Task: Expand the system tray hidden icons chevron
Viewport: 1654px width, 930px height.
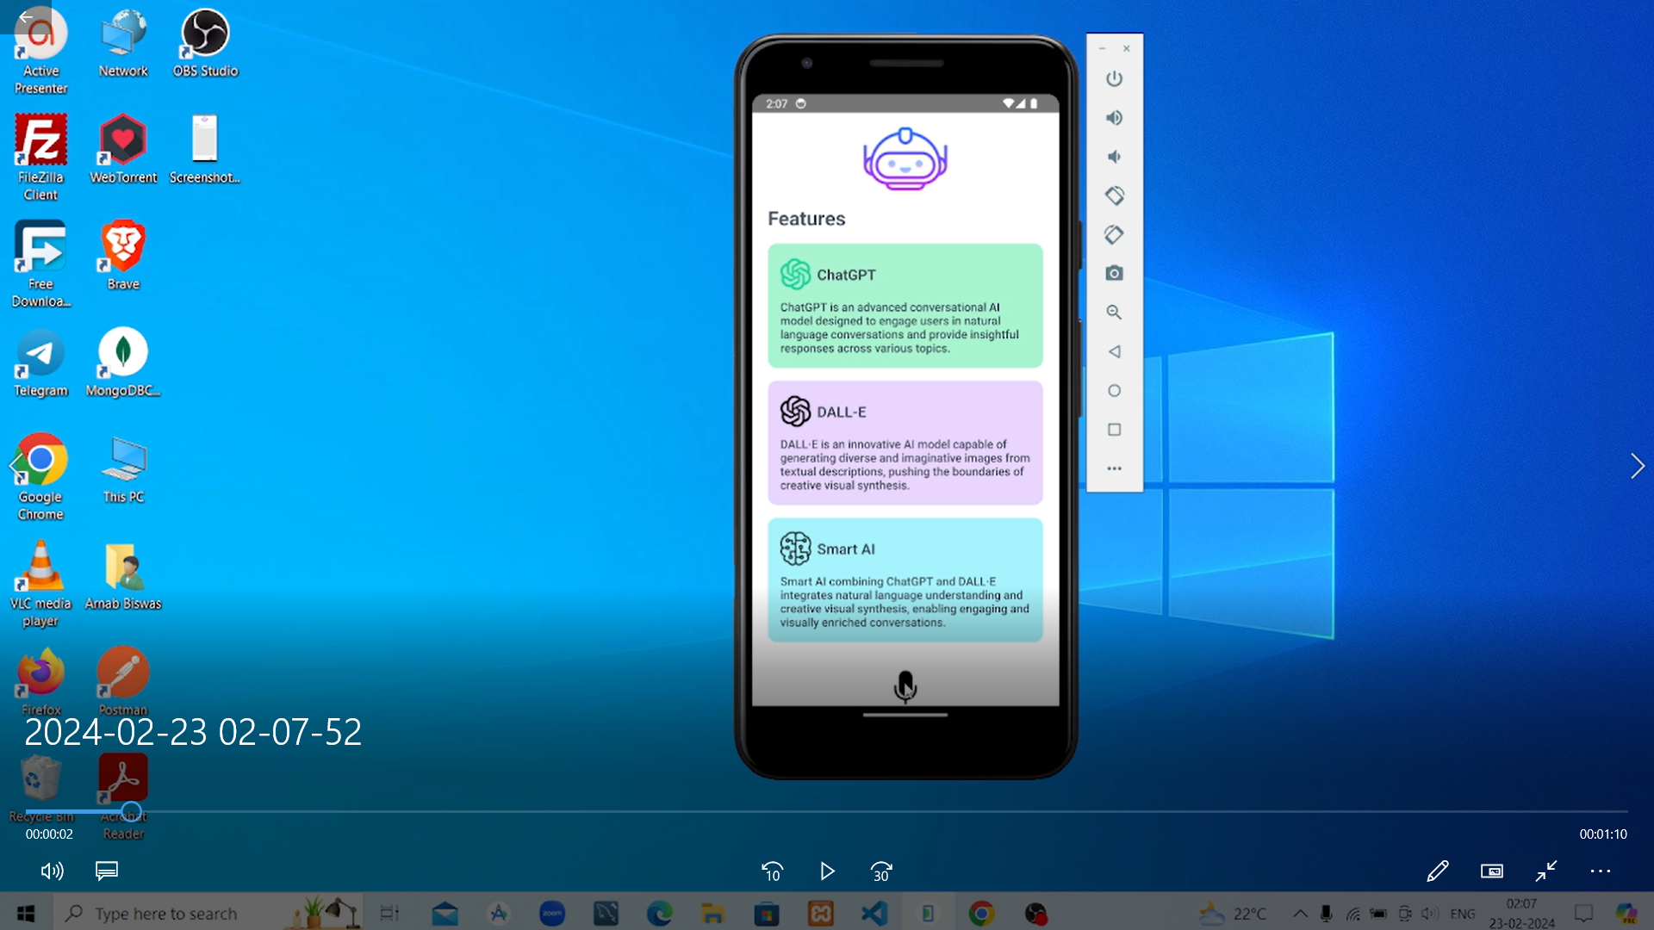Action: [x=1300, y=914]
